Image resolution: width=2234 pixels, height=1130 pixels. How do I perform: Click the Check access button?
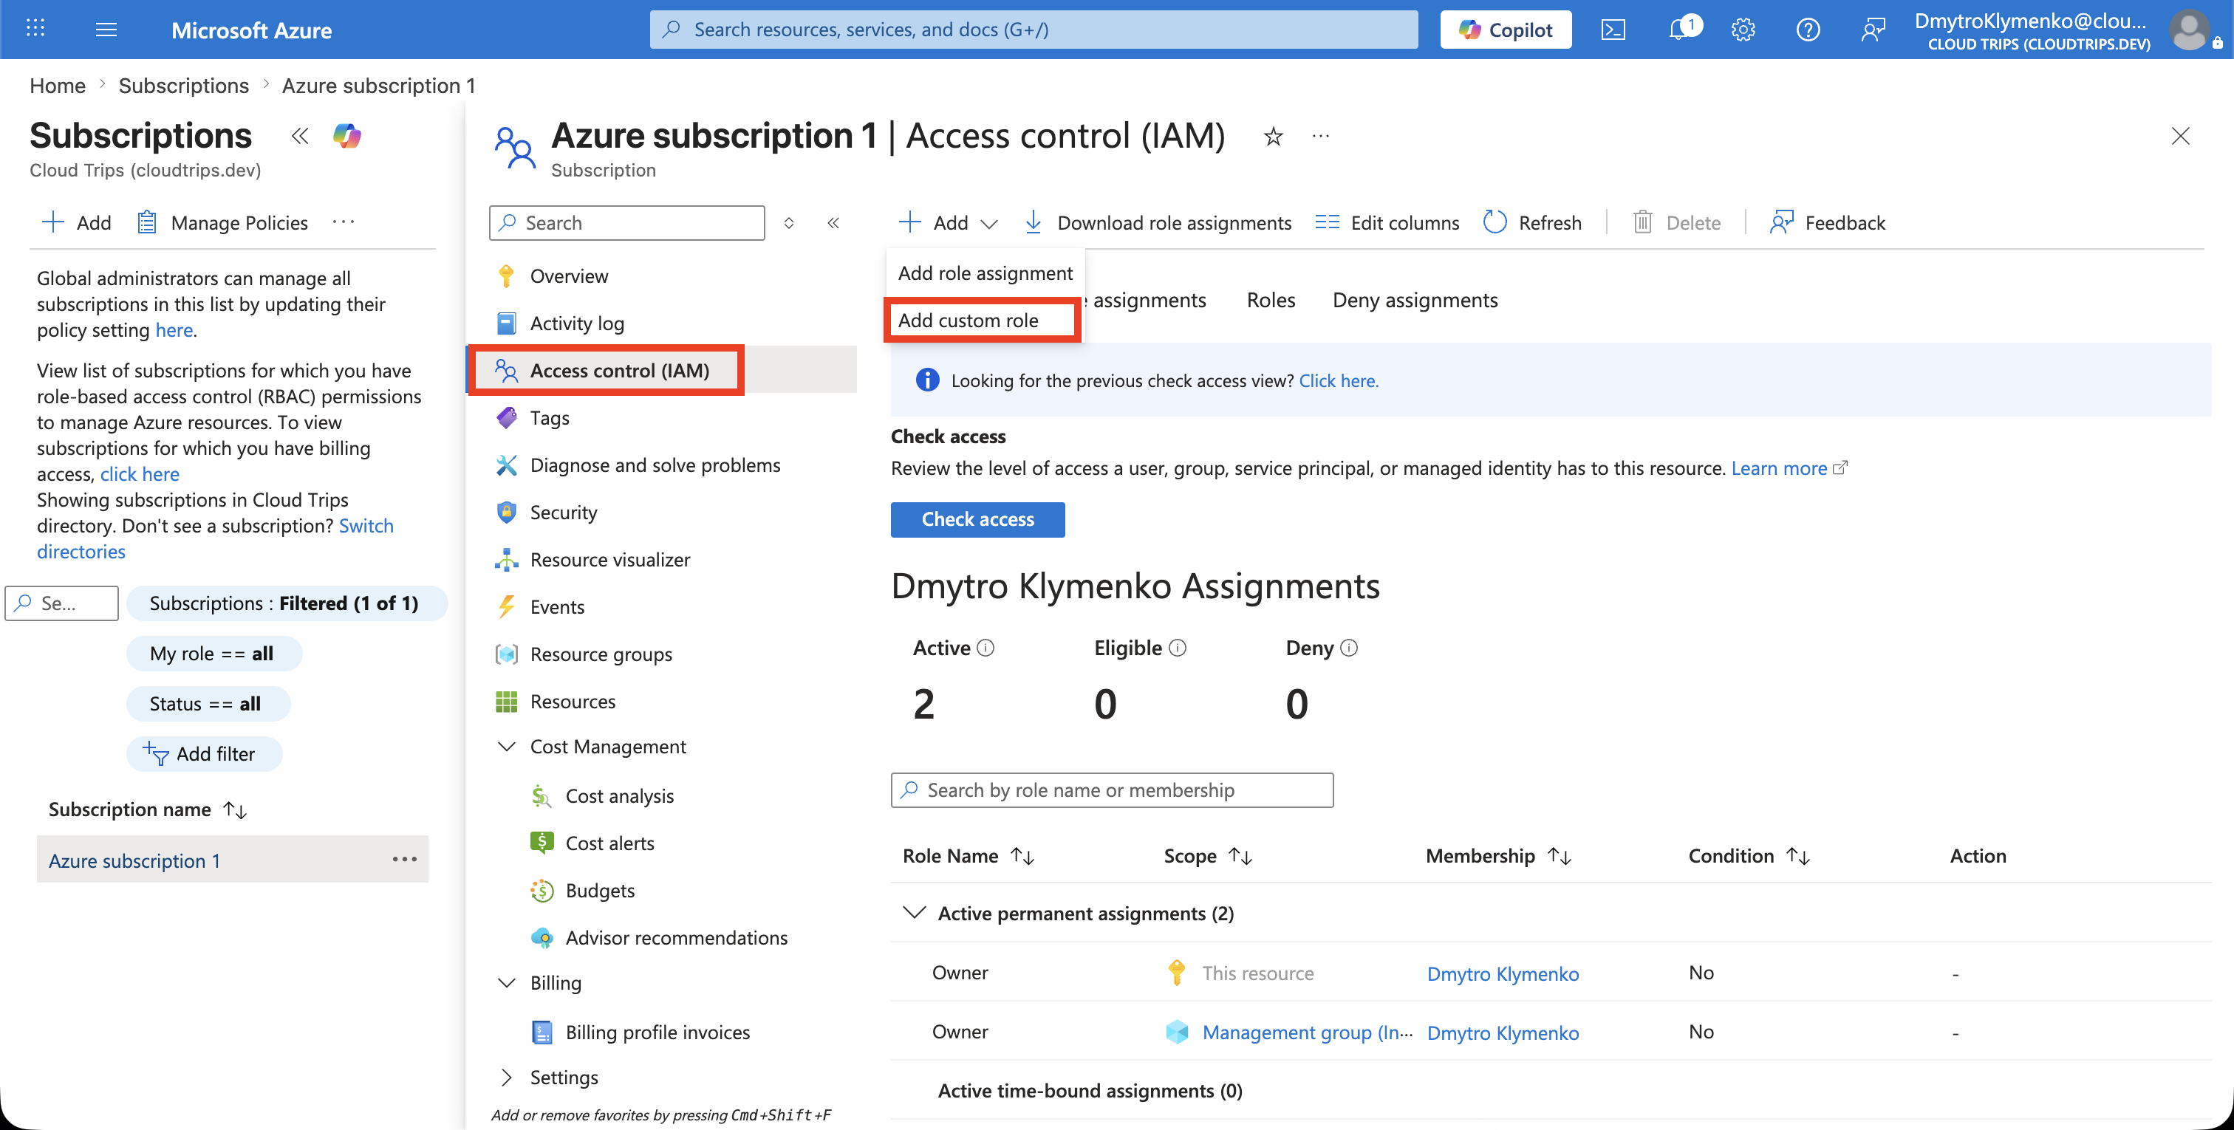point(977,519)
